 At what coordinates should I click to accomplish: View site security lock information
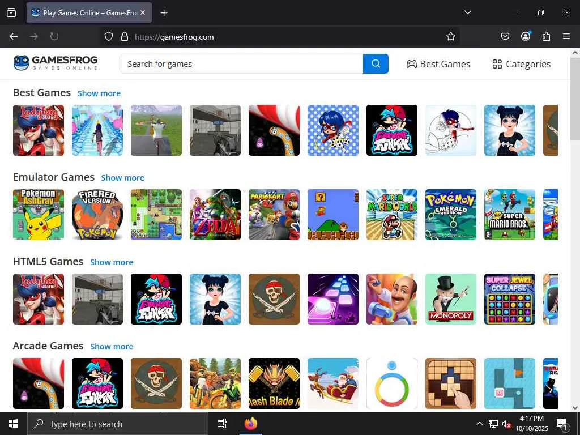(x=125, y=37)
